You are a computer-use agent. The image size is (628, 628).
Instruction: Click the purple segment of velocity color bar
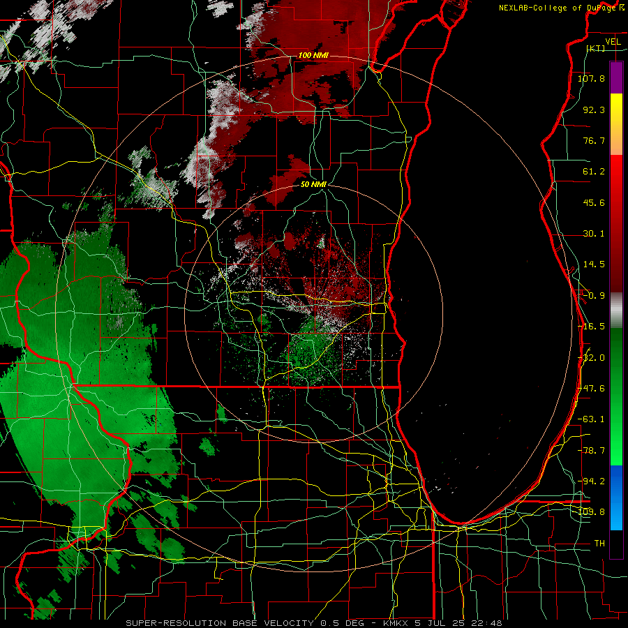(x=616, y=77)
